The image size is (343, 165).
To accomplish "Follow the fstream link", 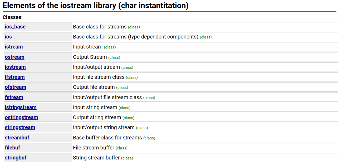I will coord(14,97).
